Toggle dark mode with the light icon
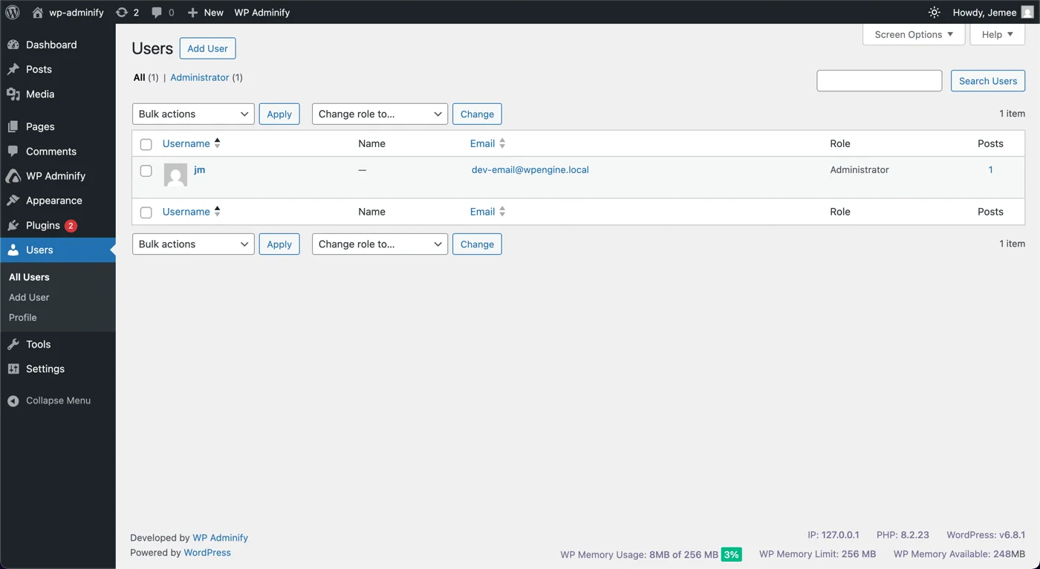Screen dimensions: 1040x569 pyautogui.click(x=934, y=12)
